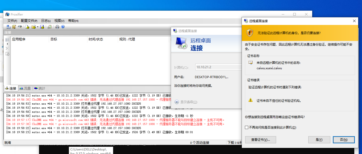Click the Open Profile folder icon
Screen dimensions: 362x154
[33, 27]
